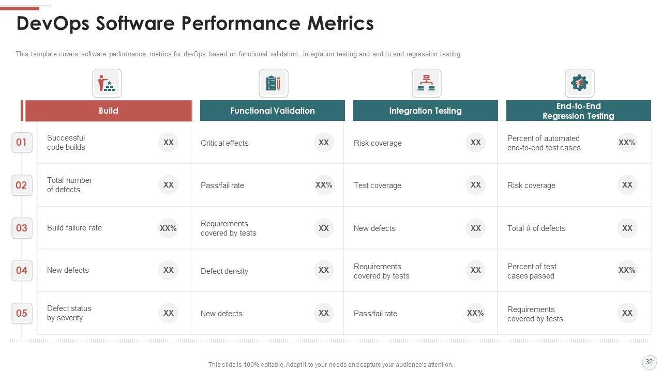Select End-to-End Regression Testing header

click(x=578, y=111)
